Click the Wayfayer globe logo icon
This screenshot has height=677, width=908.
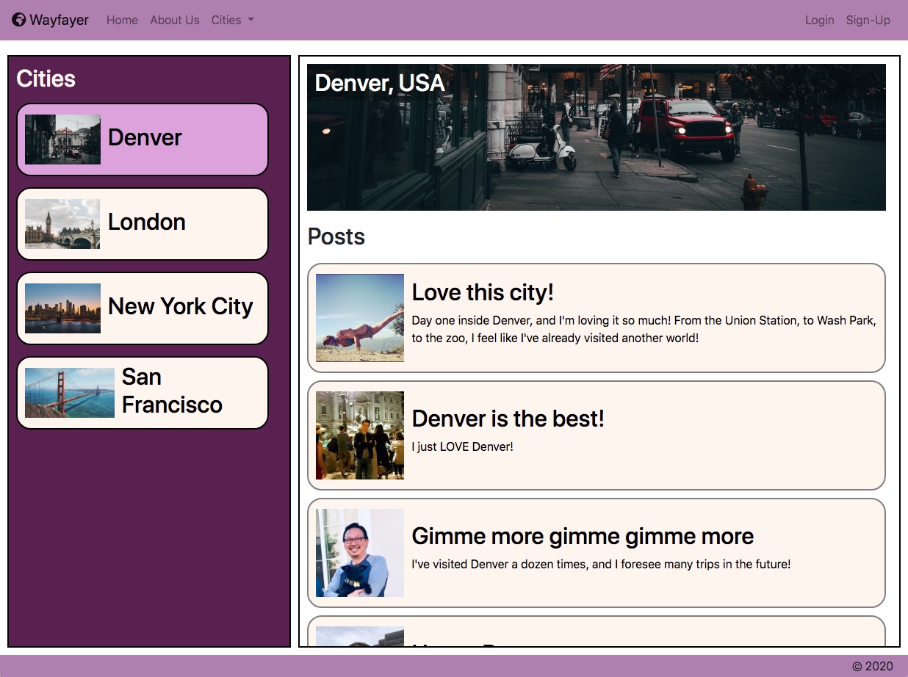pos(19,20)
